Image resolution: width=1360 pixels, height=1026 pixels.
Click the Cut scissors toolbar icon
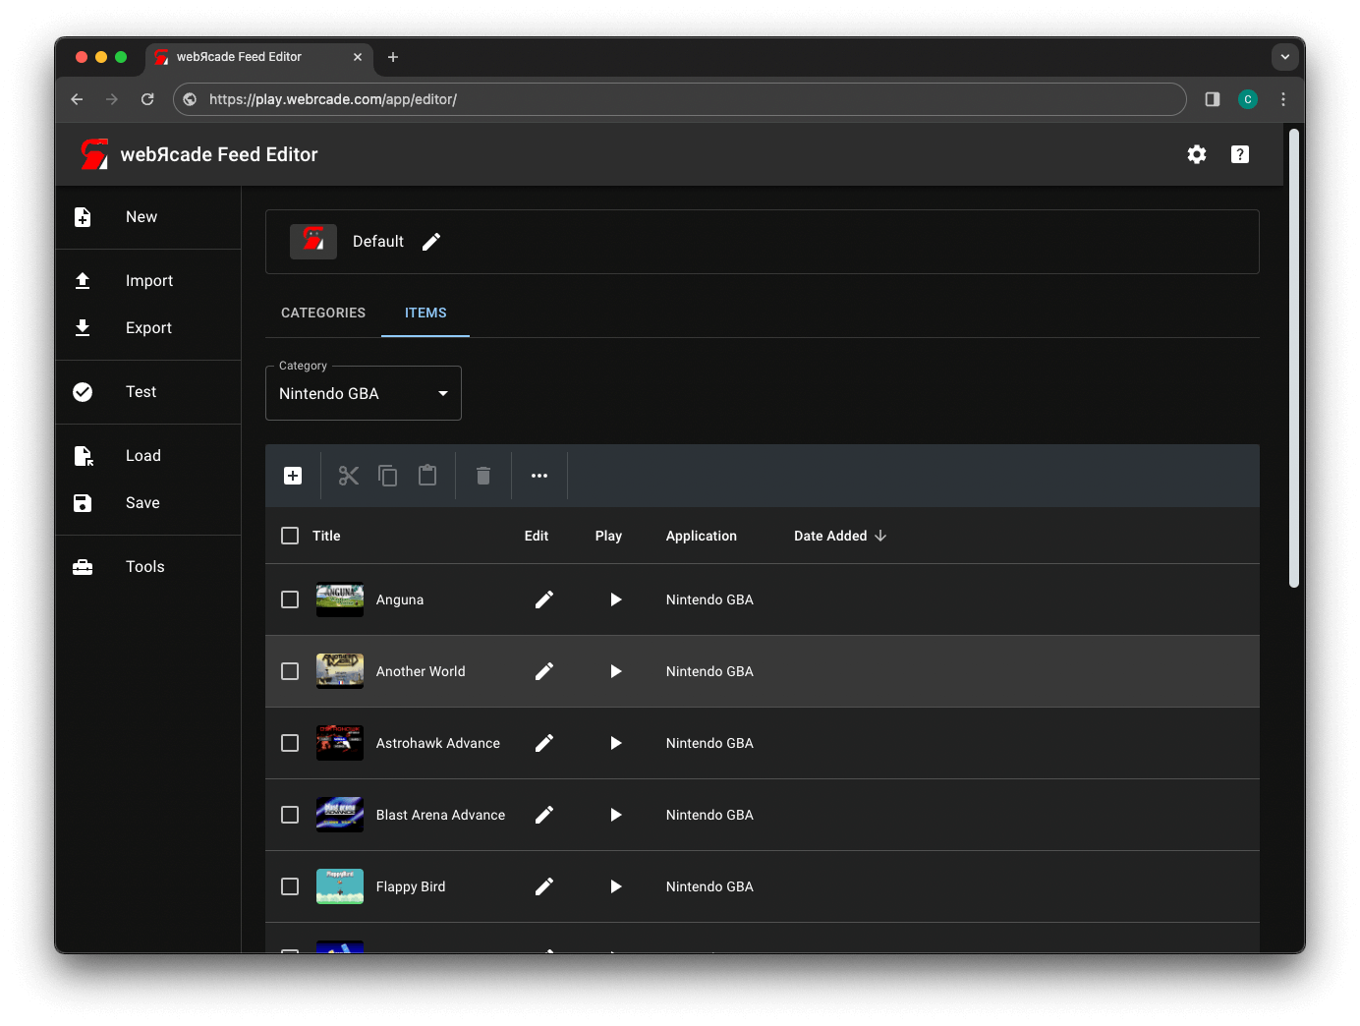(349, 476)
